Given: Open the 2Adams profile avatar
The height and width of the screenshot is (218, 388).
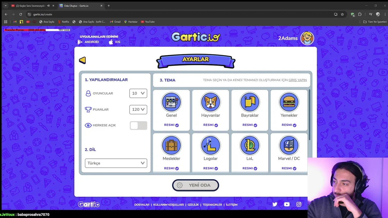Looking at the screenshot, I should pos(307,38).
